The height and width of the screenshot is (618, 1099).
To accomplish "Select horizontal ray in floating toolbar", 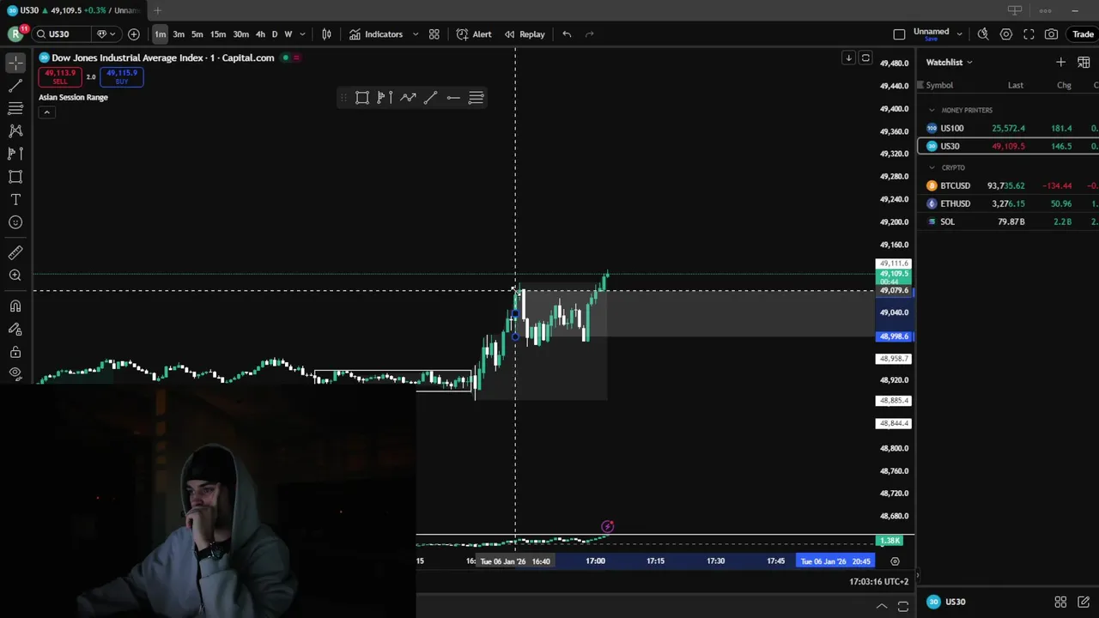I will click(453, 98).
